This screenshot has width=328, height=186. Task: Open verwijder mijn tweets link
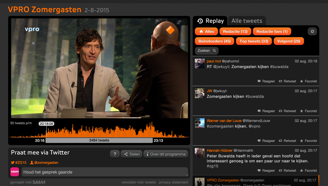point(139,182)
